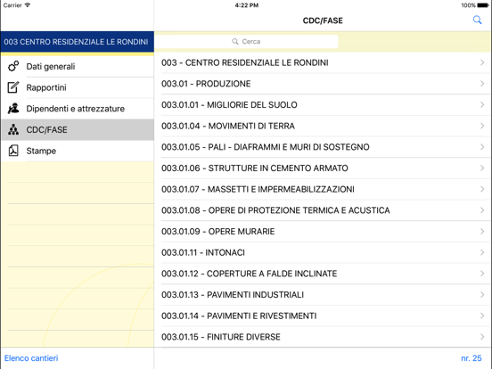Click the CDC/FASE hierarchy icon
The width and height of the screenshot is (492, 369).
pos(13,129)
